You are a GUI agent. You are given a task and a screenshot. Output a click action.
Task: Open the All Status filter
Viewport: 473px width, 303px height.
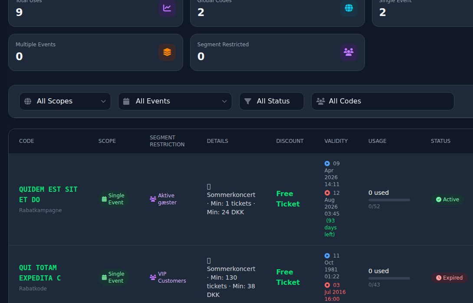(x=272, y=101)
